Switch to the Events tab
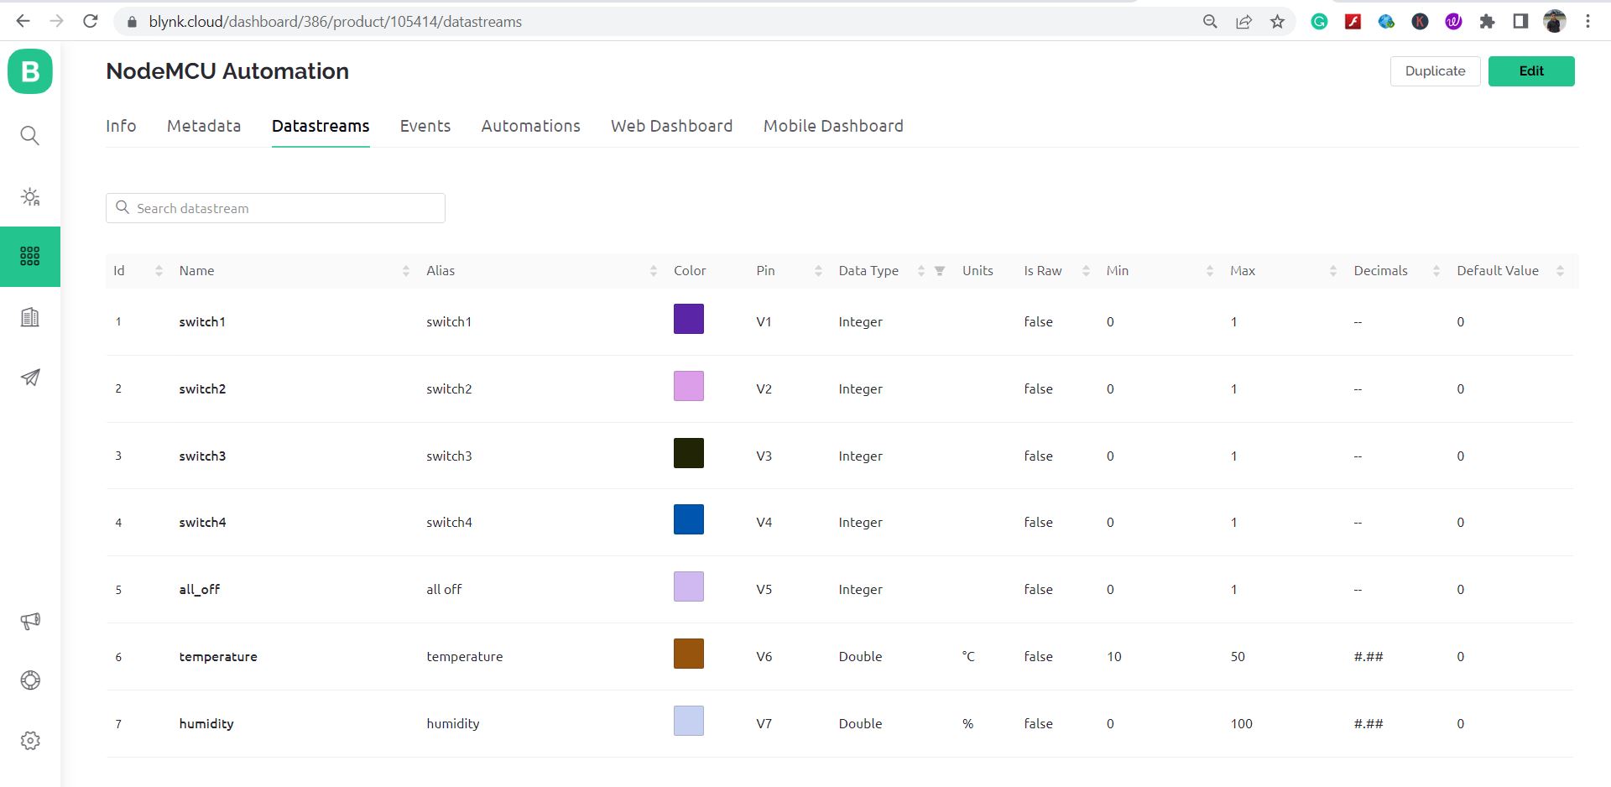Screen dimensions: 1611x787 425,126
